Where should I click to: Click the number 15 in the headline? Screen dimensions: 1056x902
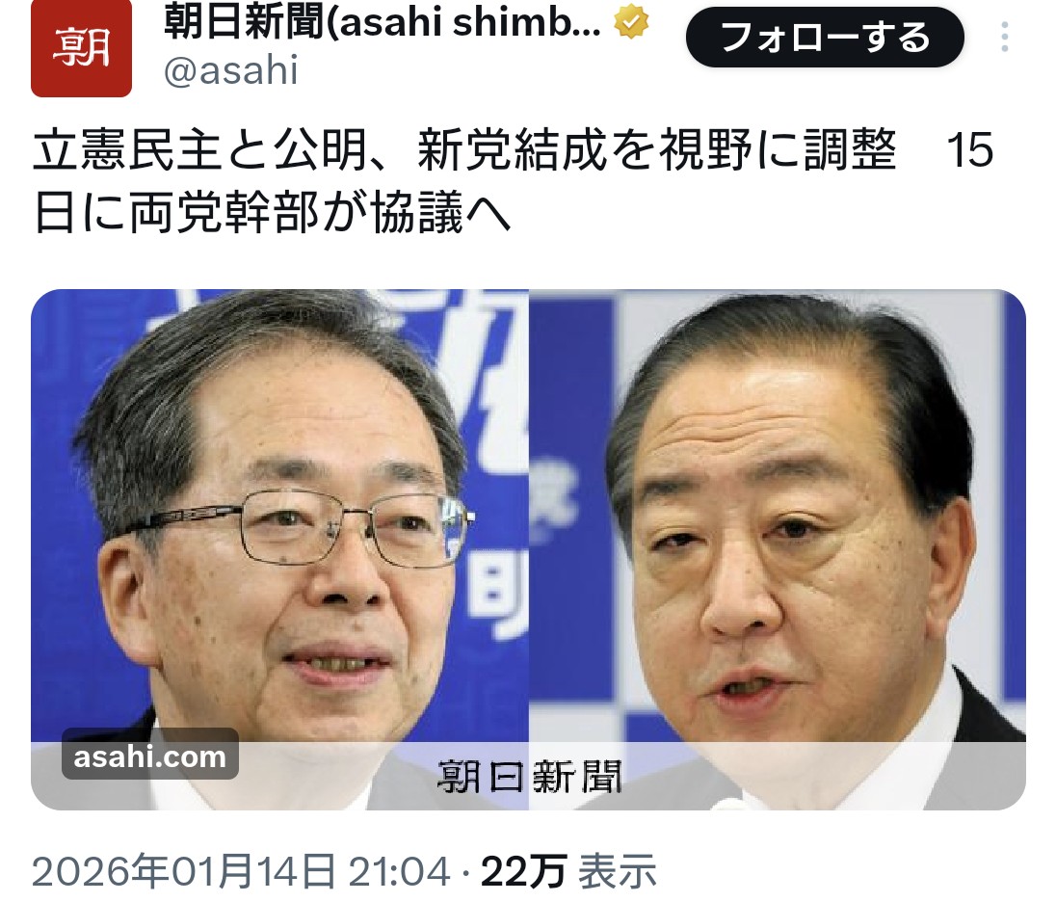tap(970, 150)
